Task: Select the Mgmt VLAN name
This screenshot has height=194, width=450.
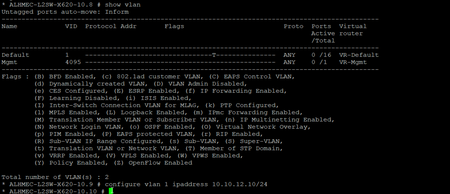Action: [x=10, y=62]
